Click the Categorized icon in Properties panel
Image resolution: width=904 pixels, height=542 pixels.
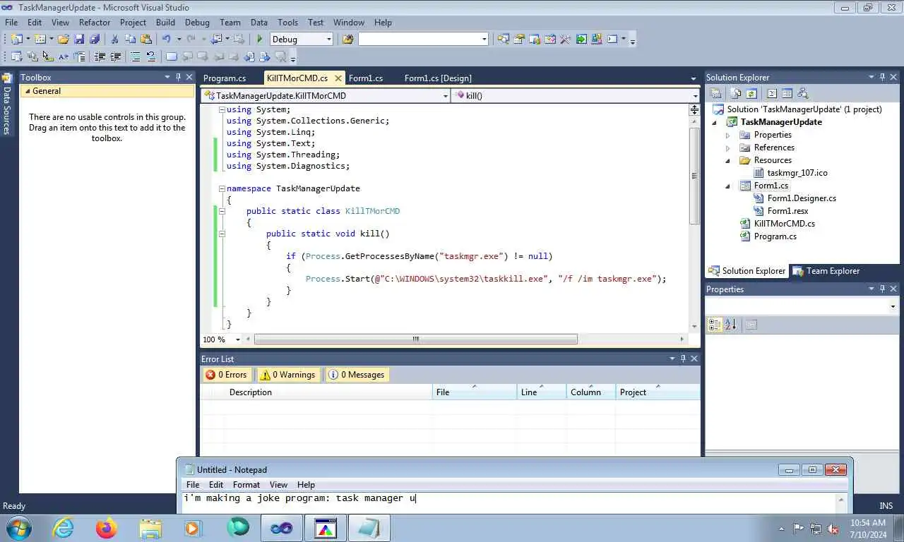click(x=715, y=325)
